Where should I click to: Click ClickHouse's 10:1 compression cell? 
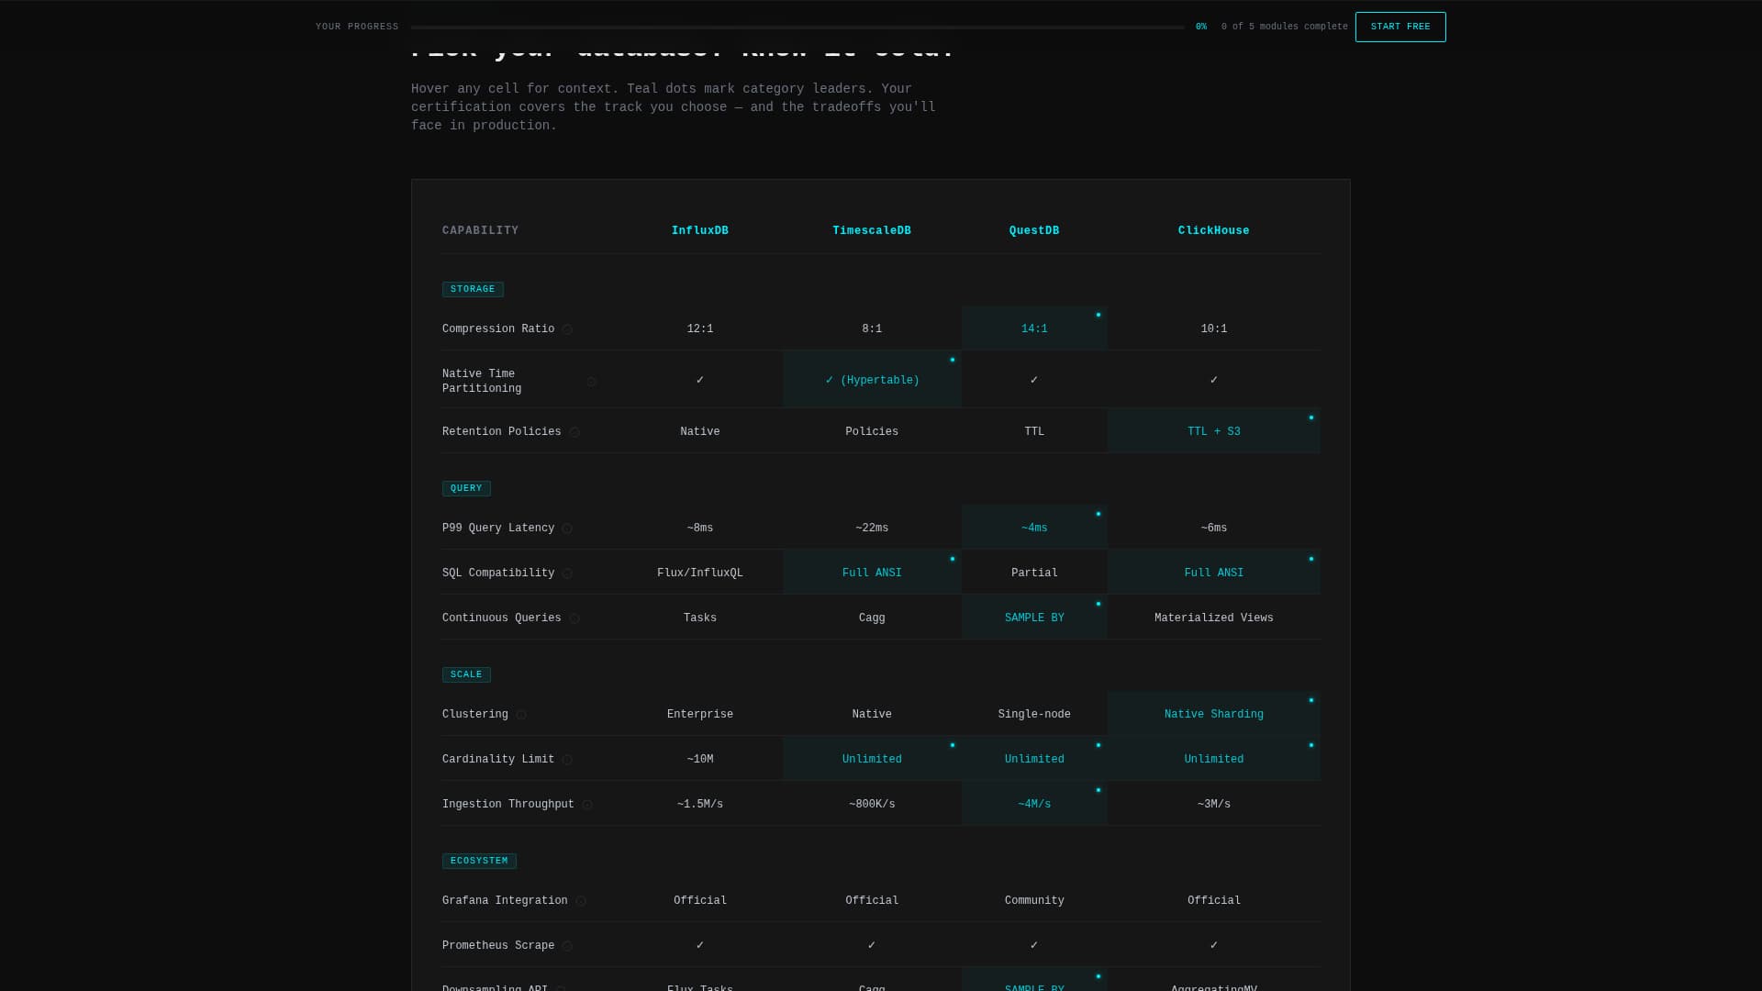pyautogui.click(x=1213, y=328)
